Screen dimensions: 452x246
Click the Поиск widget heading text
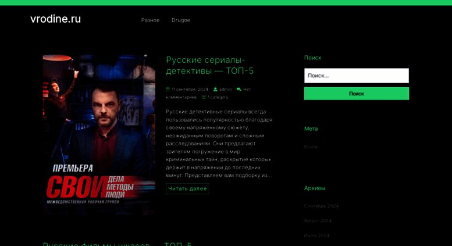pyautogui.click(x=313, y=58)
